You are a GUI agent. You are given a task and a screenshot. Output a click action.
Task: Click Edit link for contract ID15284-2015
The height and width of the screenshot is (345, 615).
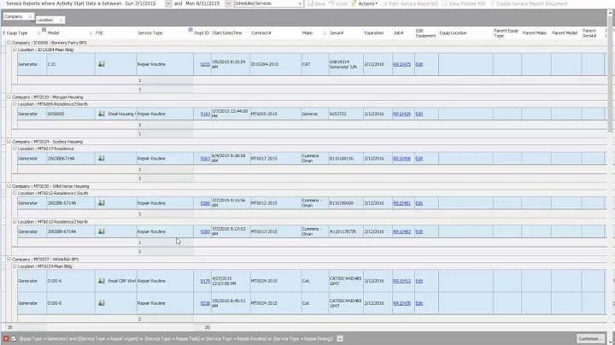[419, 64]
